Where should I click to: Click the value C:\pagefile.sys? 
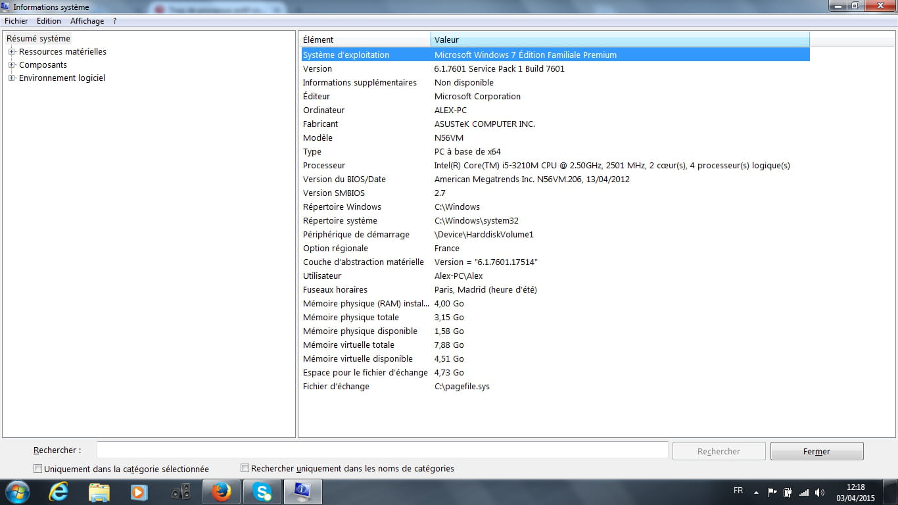coord(462,386)
